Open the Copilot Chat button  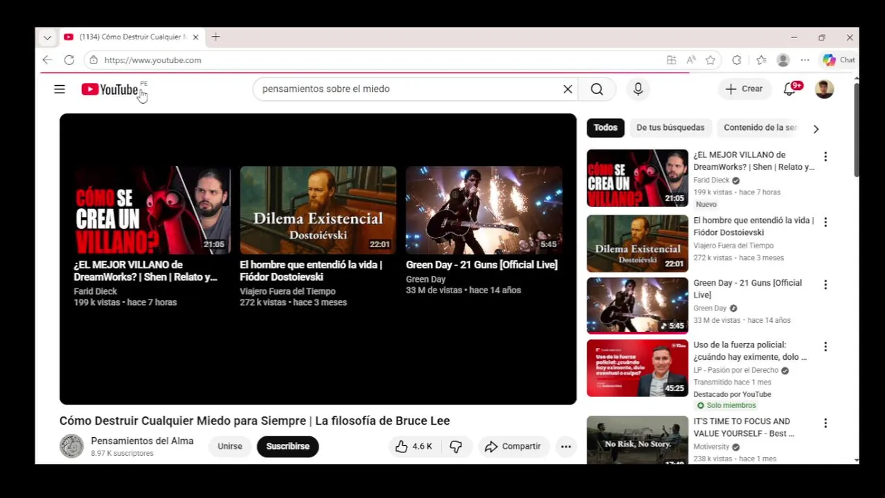839,60
